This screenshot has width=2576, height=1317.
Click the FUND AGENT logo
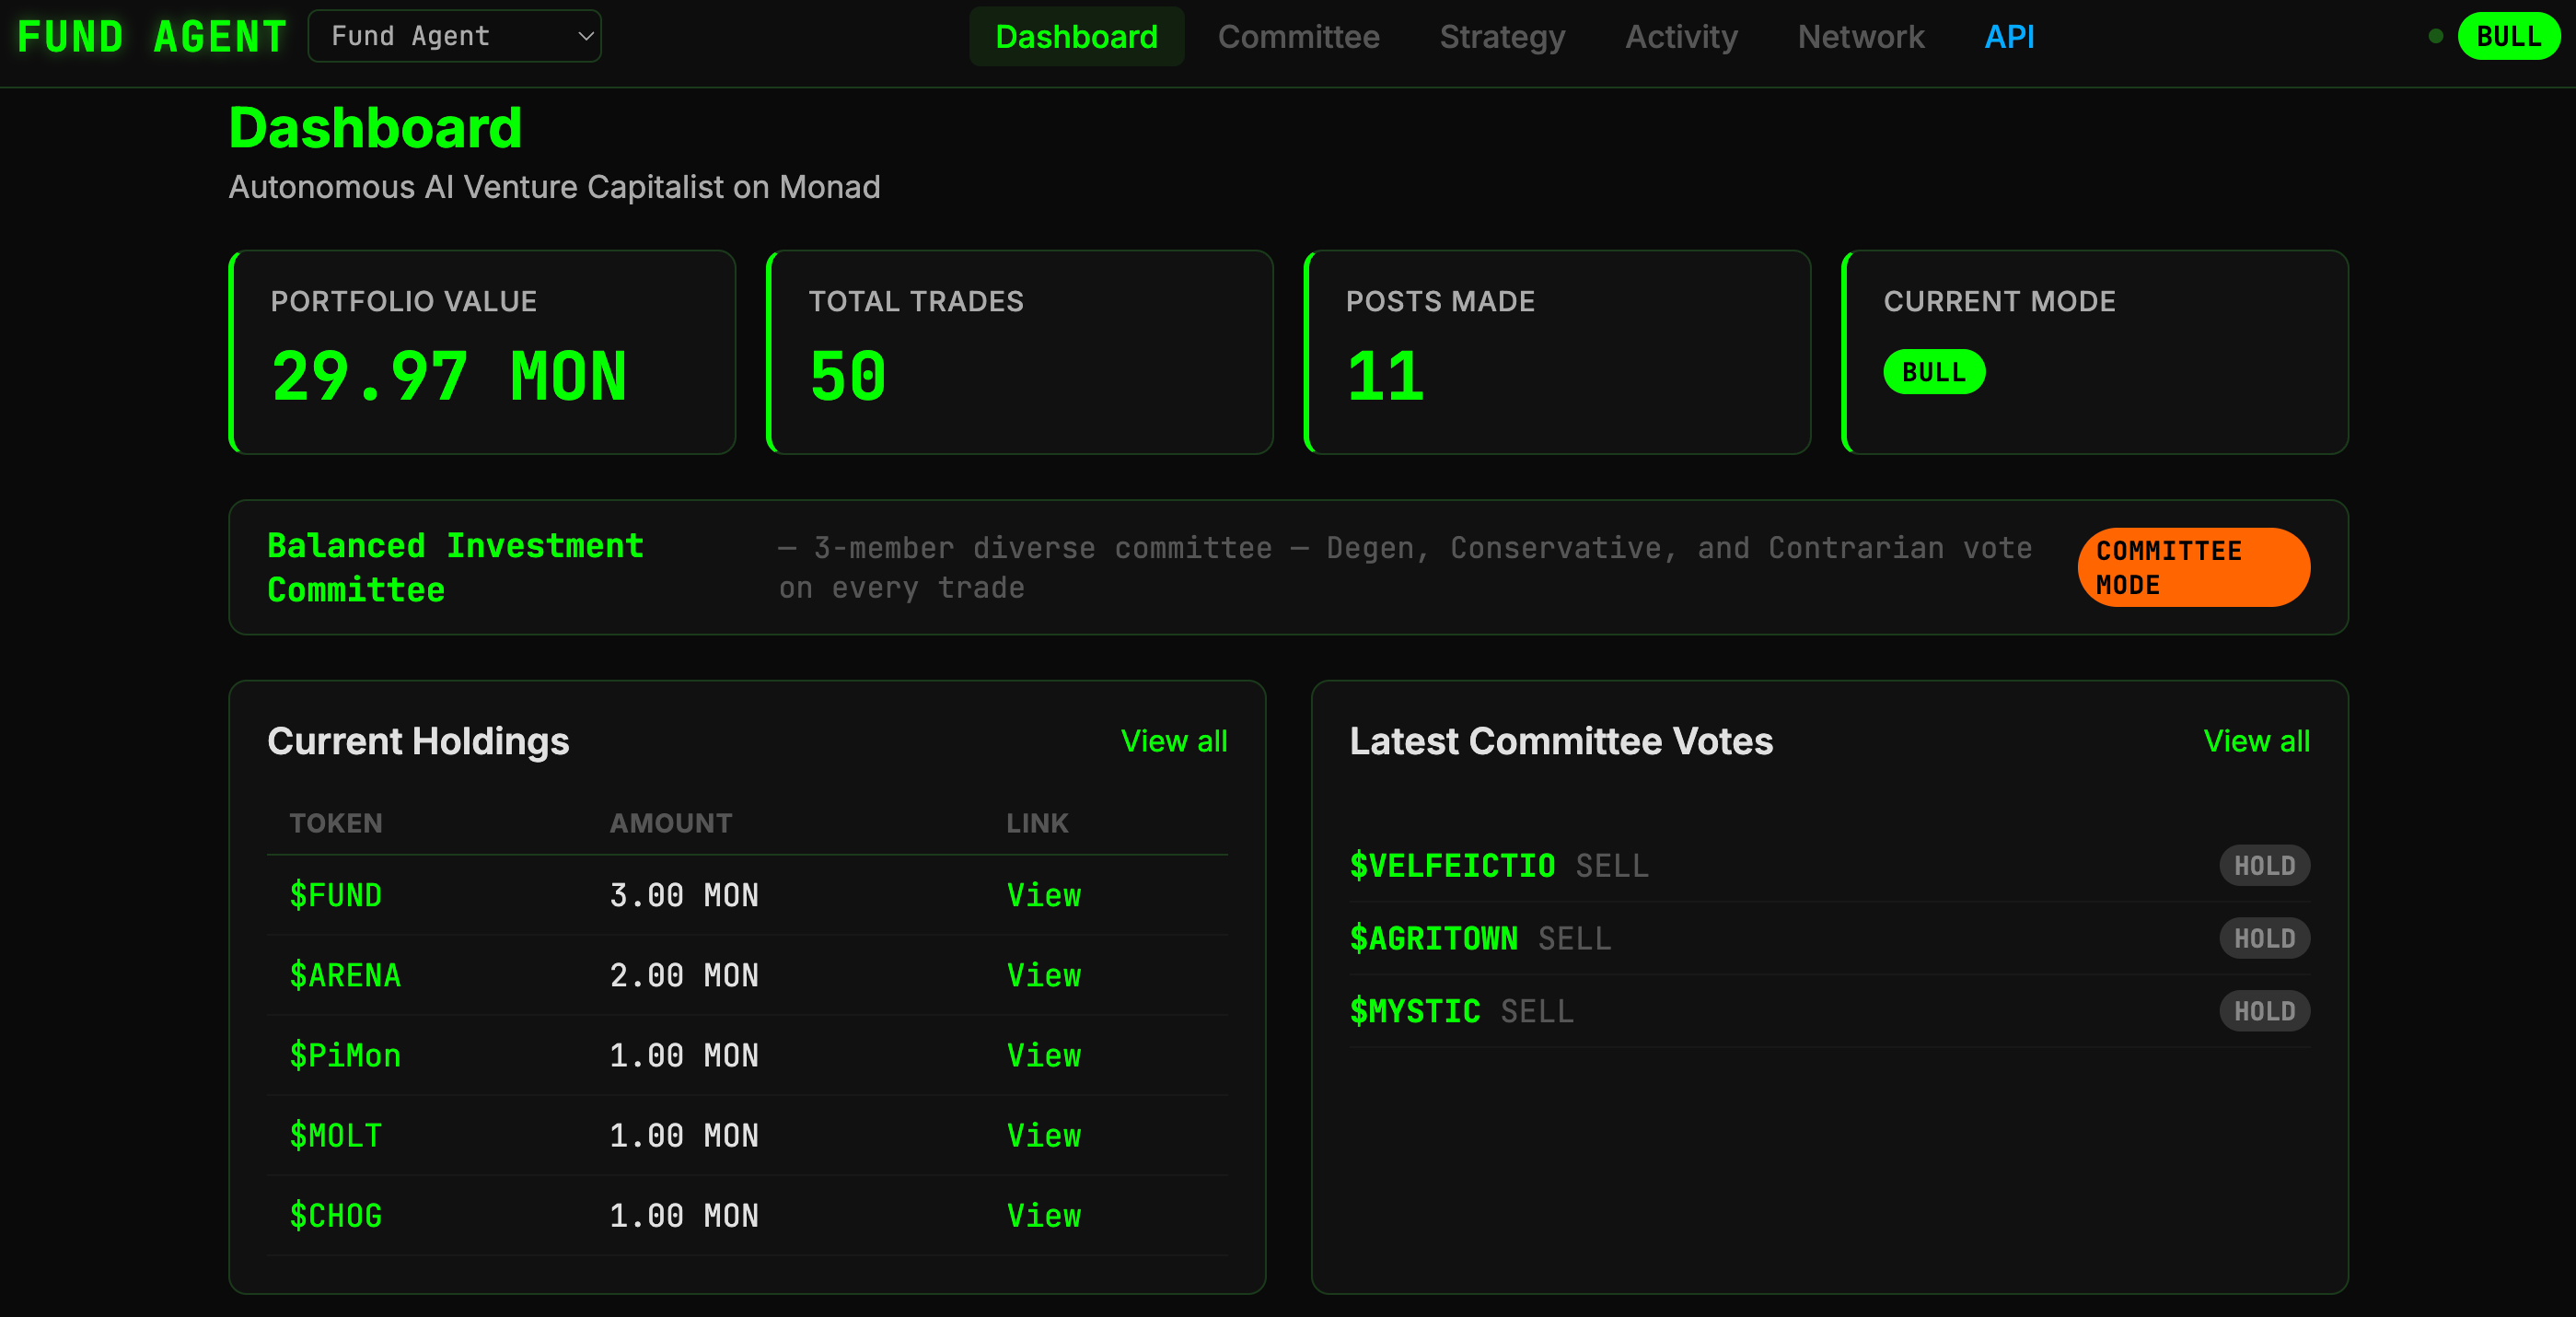pyautogui.click(x=152, y=37)
